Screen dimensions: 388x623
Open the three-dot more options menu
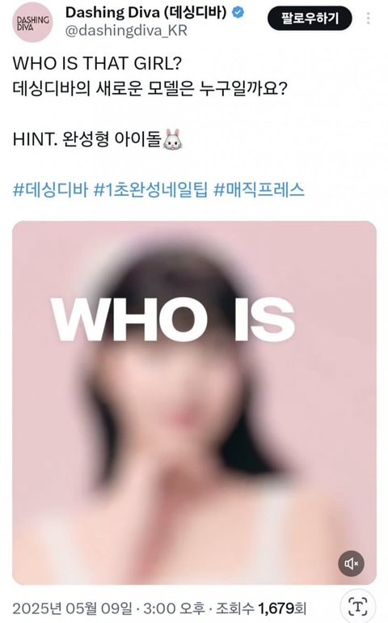(369, 18)
